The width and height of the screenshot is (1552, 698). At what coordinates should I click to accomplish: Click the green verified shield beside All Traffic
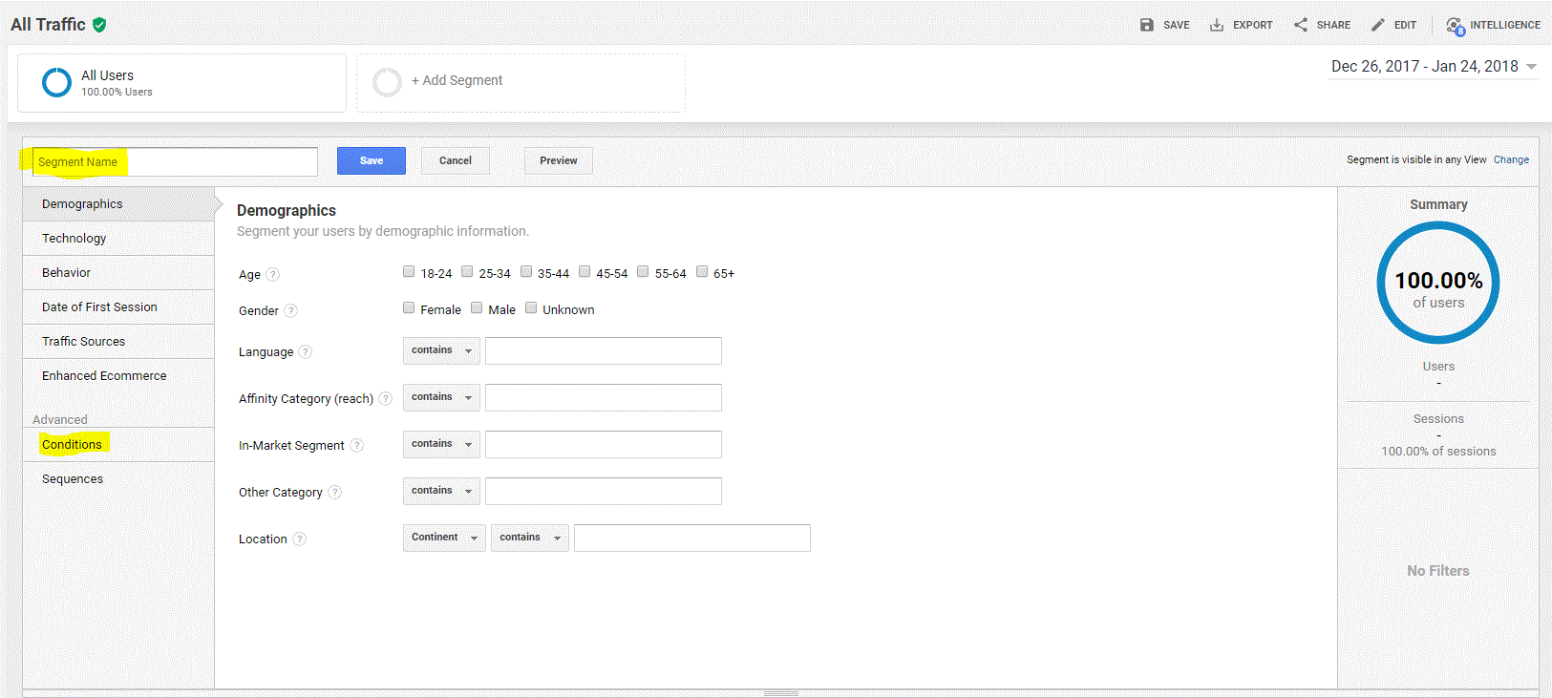coord(99,25)
